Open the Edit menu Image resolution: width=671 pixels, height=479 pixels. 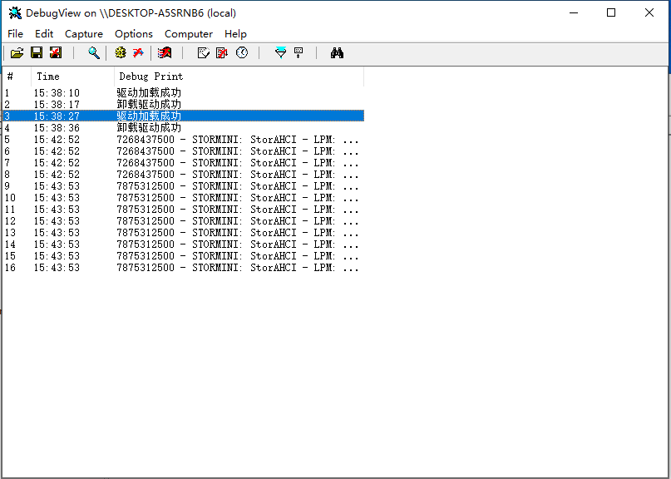click(x=44, y=34)
